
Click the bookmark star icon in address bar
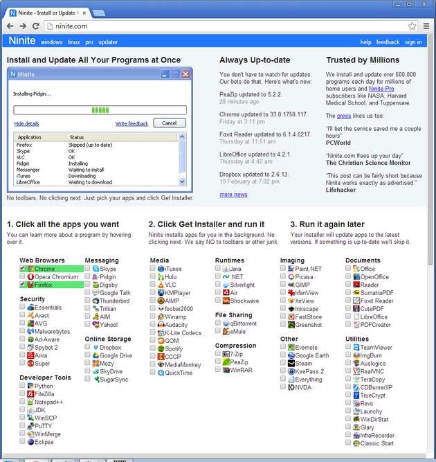pyautogui.click(x=412, y=26)
